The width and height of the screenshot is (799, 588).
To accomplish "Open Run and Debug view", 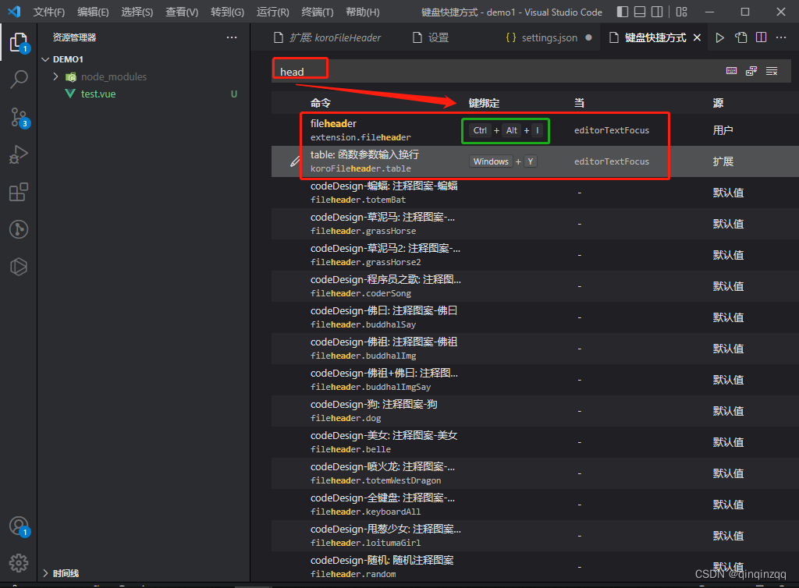I will coord(19,154).
